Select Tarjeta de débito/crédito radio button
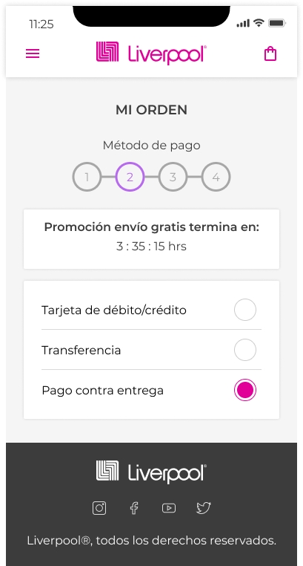Screen dimensions: 303x566 click(x=245, y=310)
